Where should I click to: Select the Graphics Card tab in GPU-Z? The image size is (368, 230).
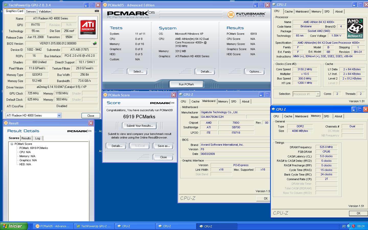[14, 11]
